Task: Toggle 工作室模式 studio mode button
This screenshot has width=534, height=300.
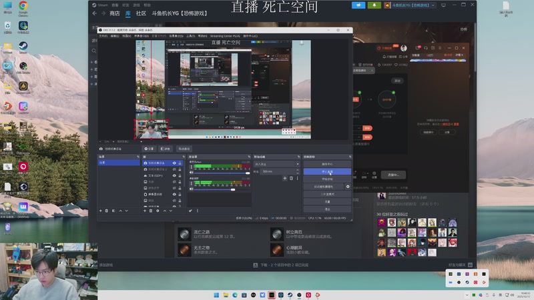Action: (x=327, y=194)
